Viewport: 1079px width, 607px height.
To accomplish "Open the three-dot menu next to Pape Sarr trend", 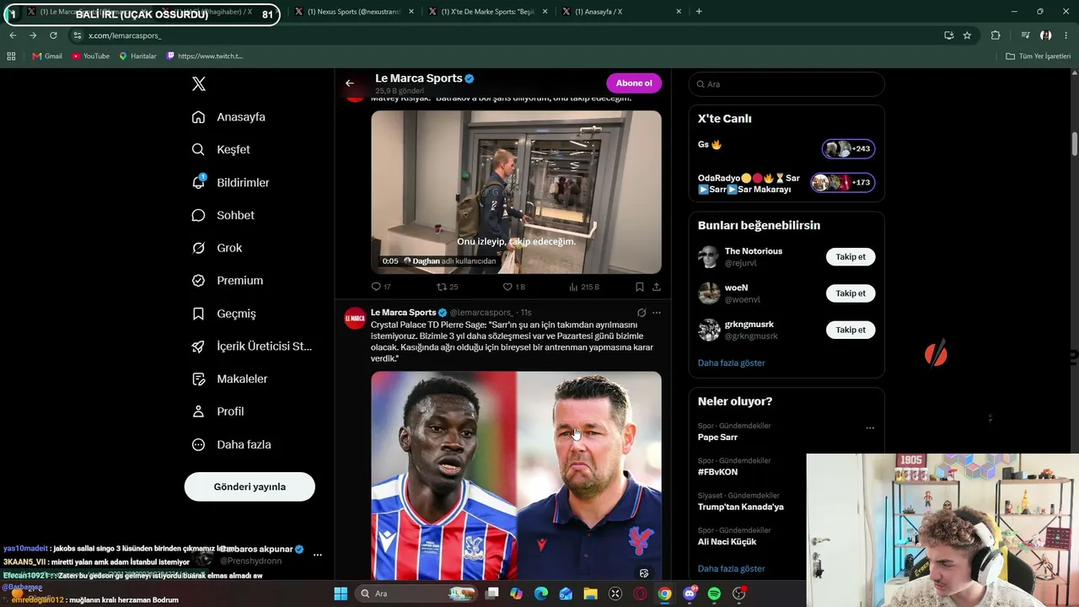I will click(870, 428).
